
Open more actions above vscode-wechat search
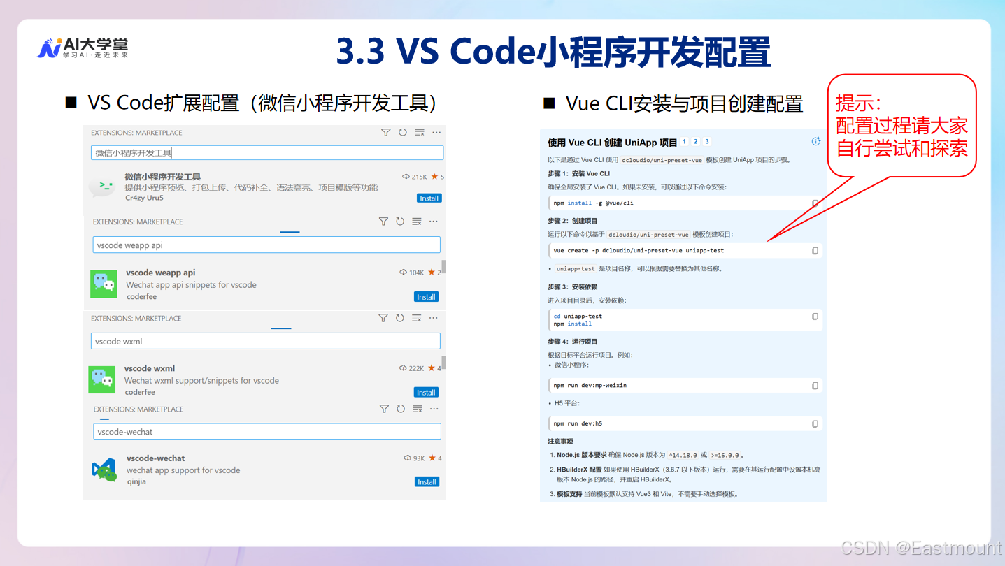coord(434,409)
